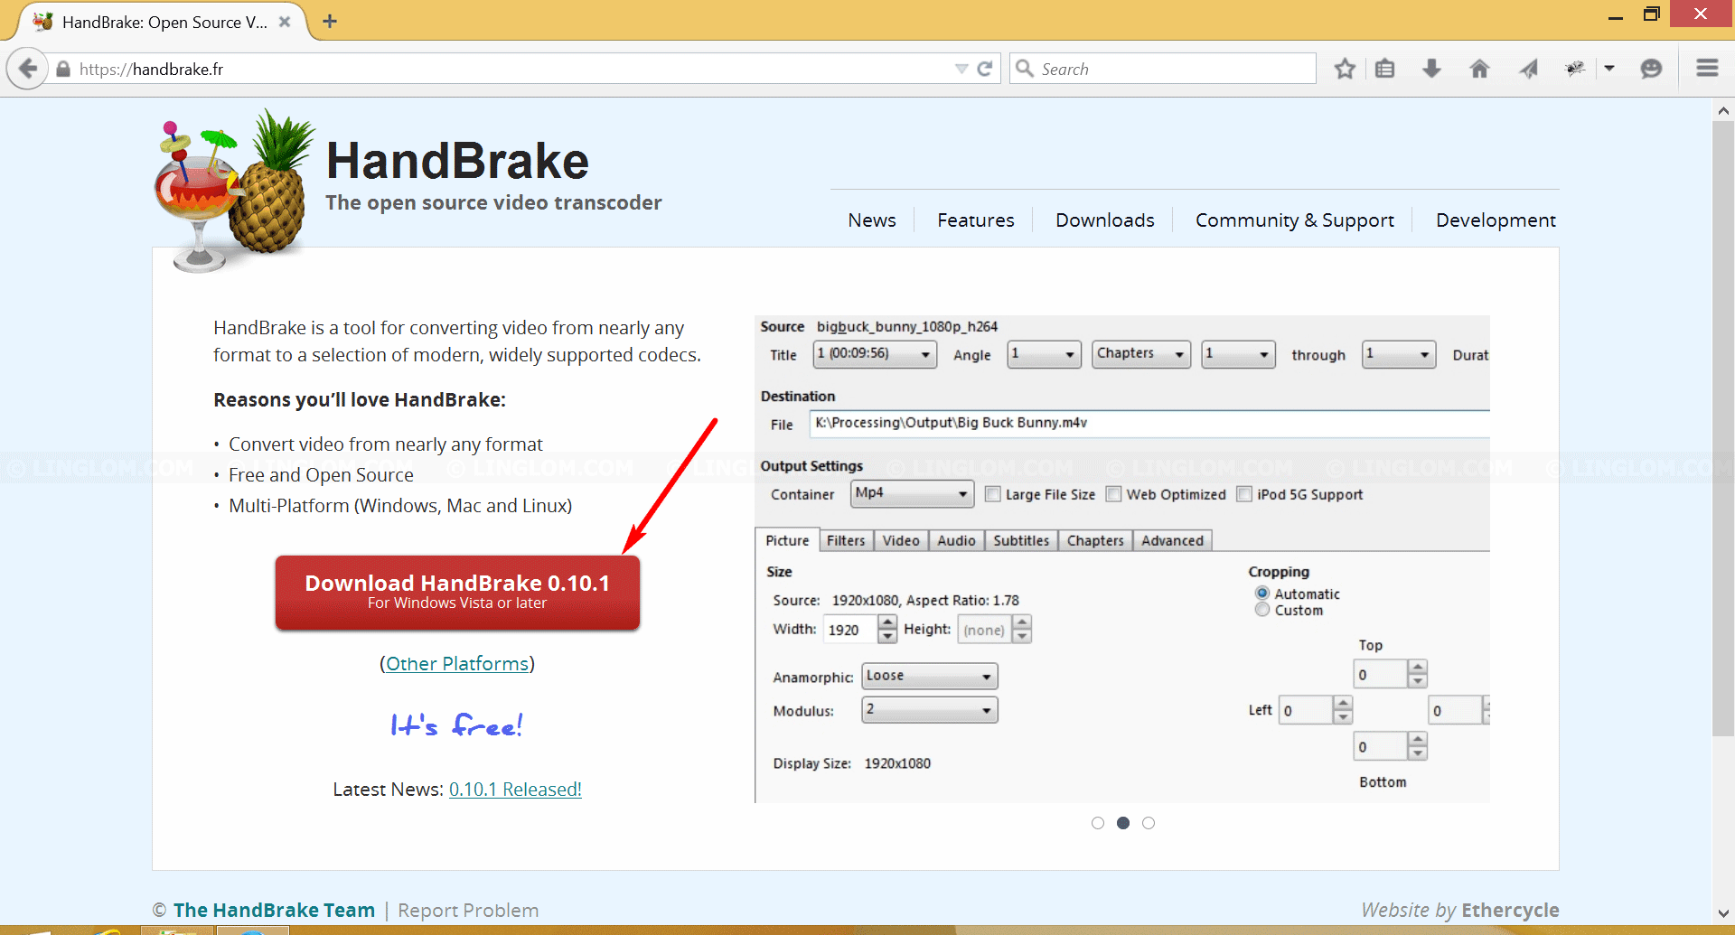This screenshot has height=935, width=1735.
Task: Select the Custom cropping radio button
Action: [1262, 610]
